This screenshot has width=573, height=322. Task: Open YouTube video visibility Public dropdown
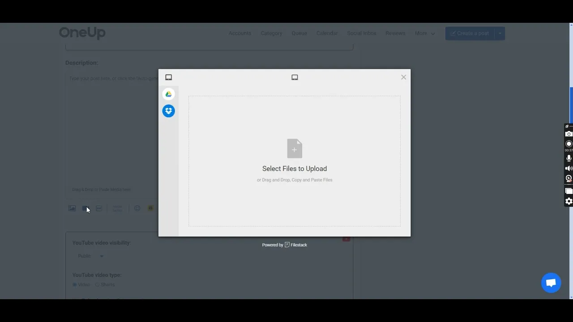pyautogui.click(x=90, y=256)
